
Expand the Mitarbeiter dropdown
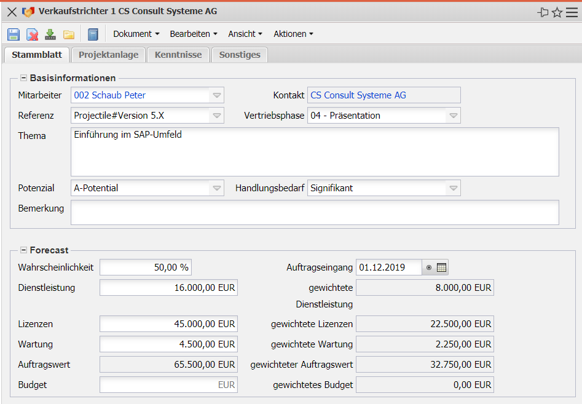[x=217, y=95]
